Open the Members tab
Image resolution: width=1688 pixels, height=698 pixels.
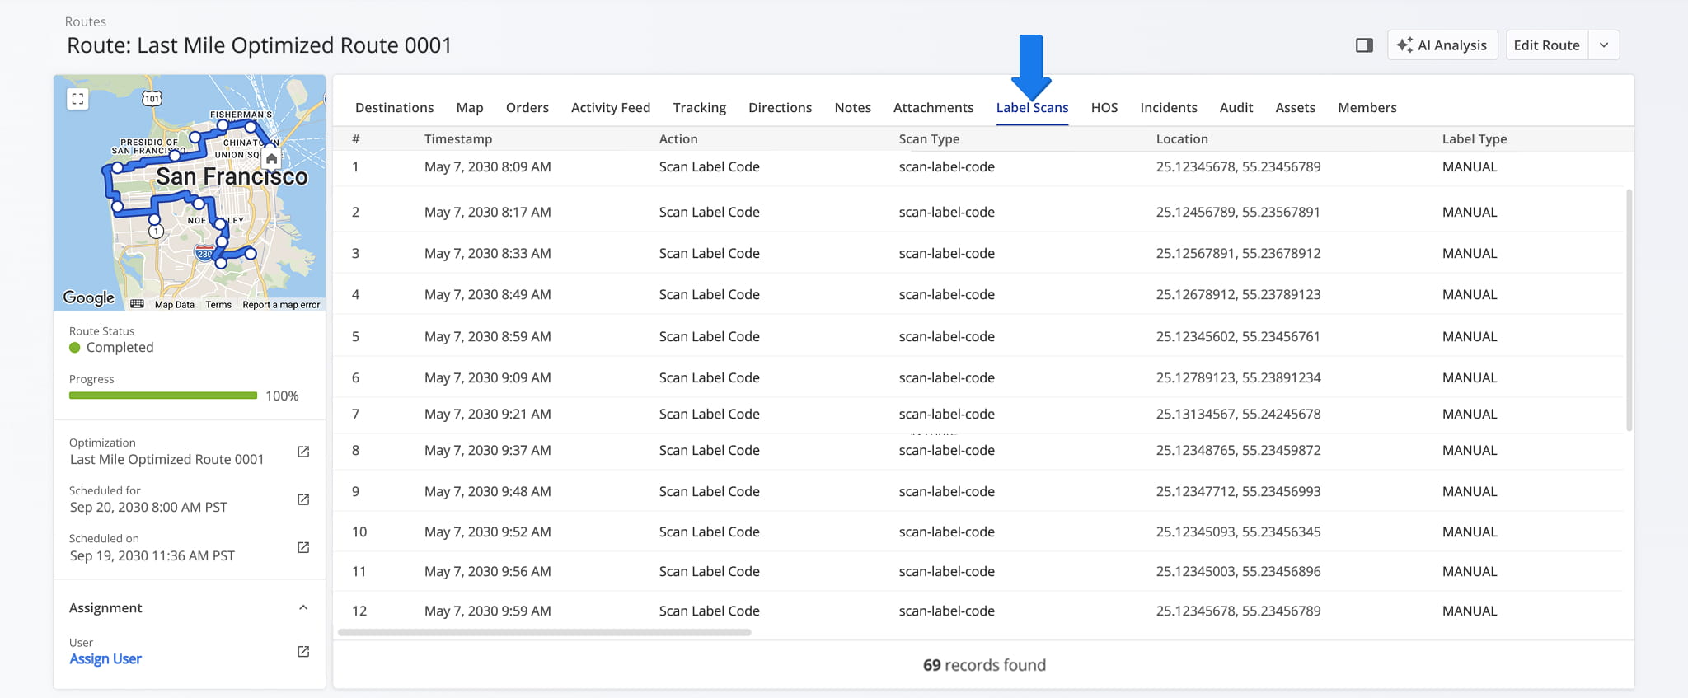pyautogui.click(x=1367, y=107)
